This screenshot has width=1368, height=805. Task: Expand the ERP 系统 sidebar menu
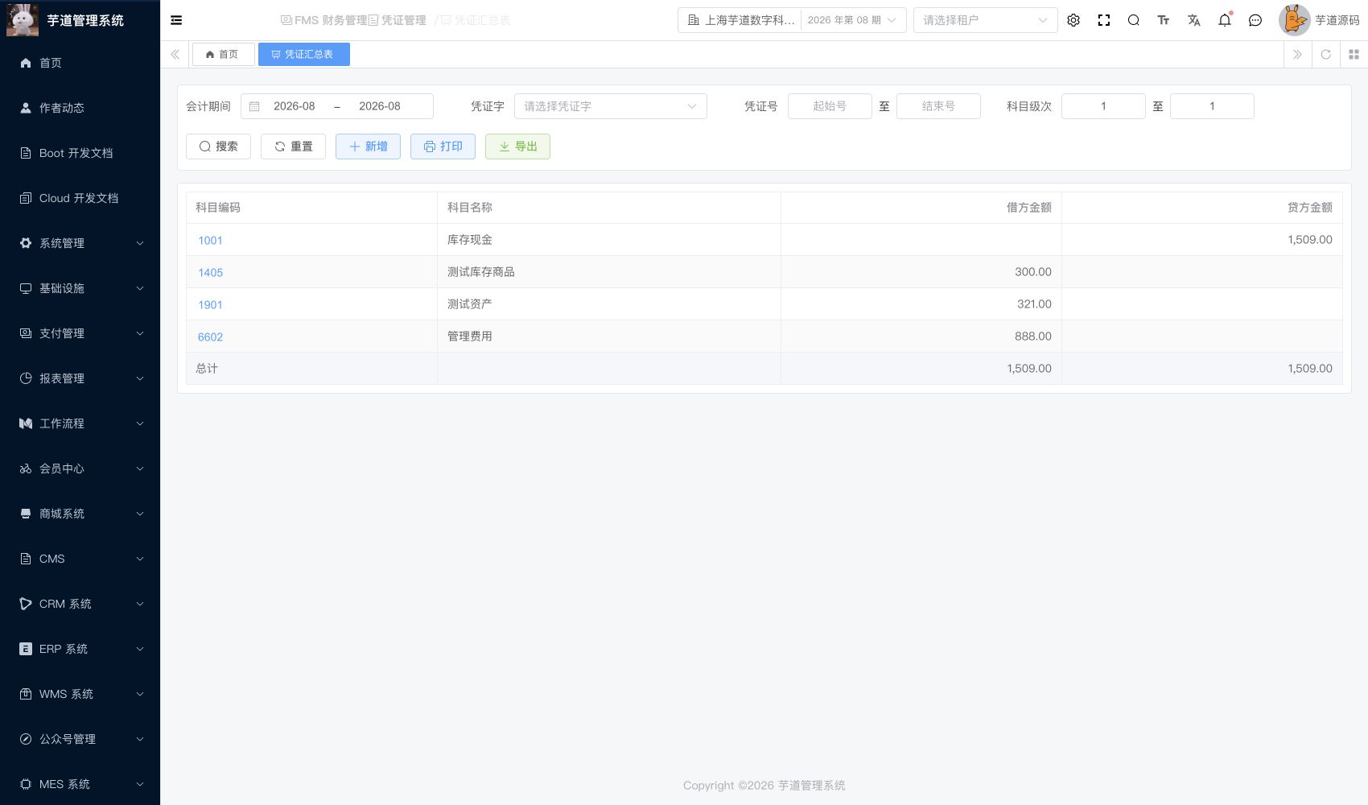80,649
